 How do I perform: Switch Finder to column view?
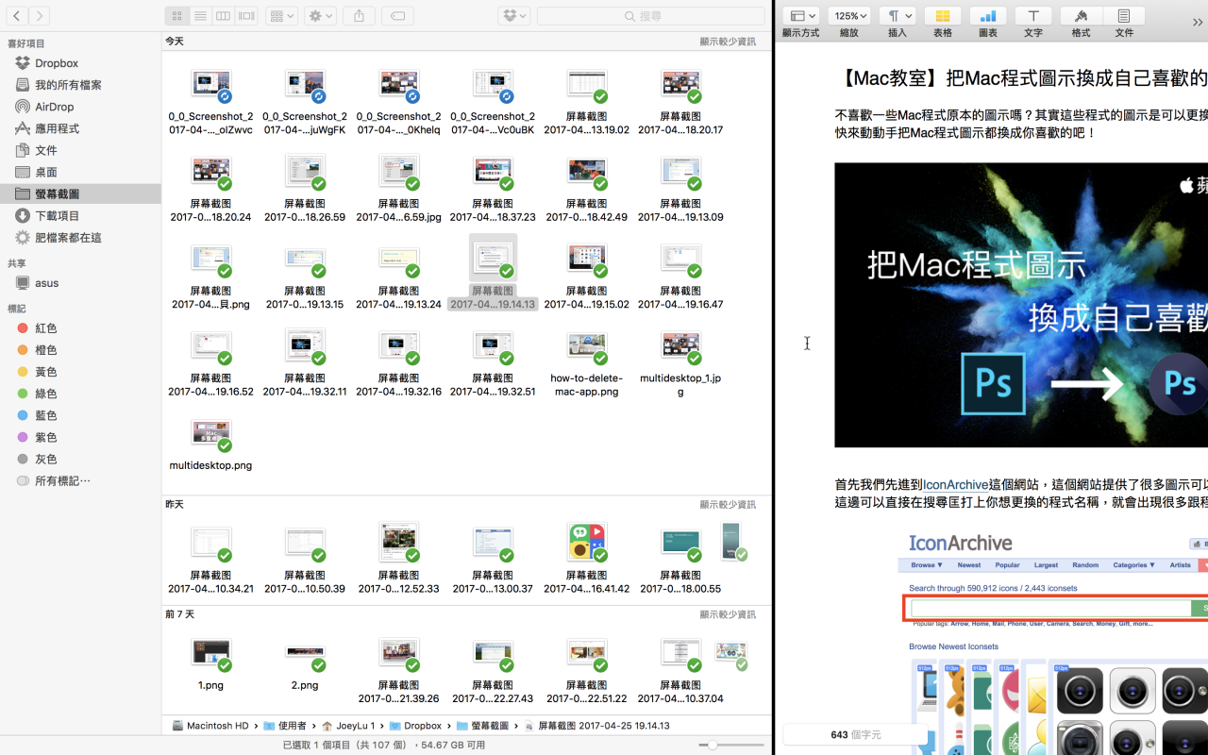224,16
